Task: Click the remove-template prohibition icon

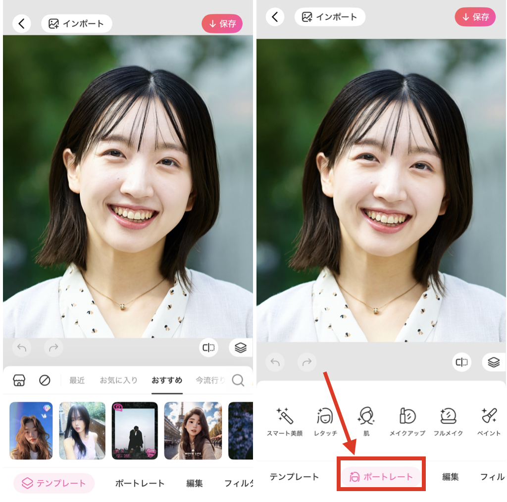Action: 44,380
